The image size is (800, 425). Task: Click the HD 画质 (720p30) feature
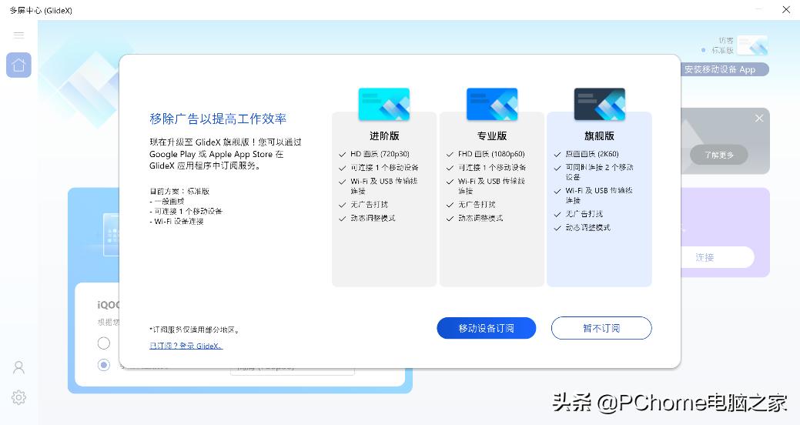tap(380, 153)
